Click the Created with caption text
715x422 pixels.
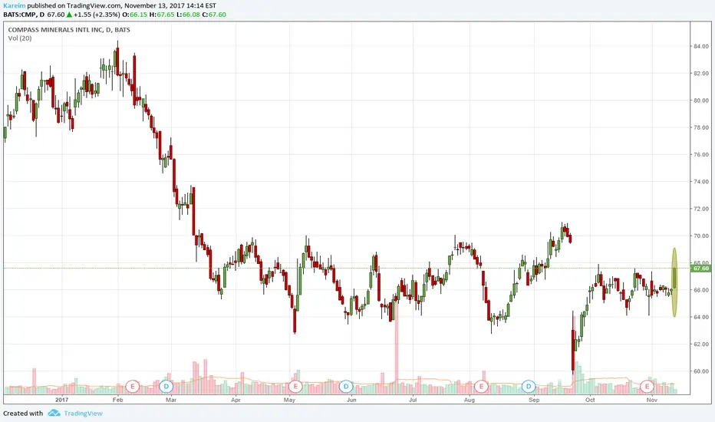(23, 414)
